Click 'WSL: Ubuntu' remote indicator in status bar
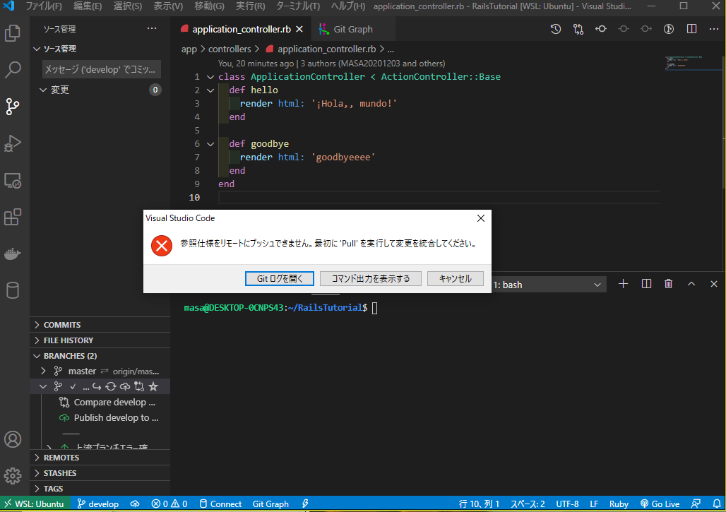 [x=35, y=504]
